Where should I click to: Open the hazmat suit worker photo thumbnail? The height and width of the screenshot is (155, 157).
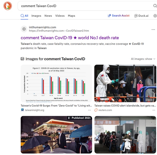(125, 83)
